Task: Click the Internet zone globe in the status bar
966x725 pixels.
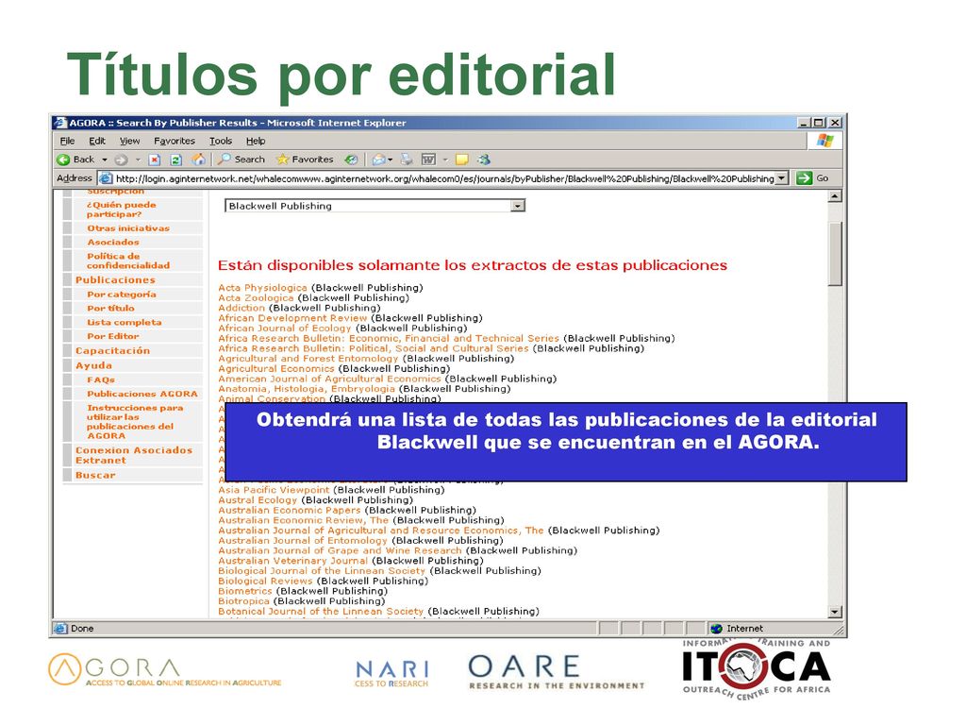Action: (717, 629)
